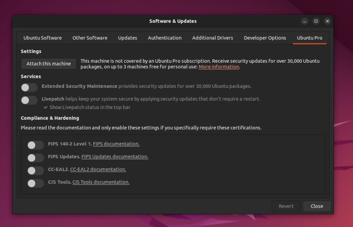Enable the FIPS Updates toggle
The image size is (353, 227).
(36, 158)
